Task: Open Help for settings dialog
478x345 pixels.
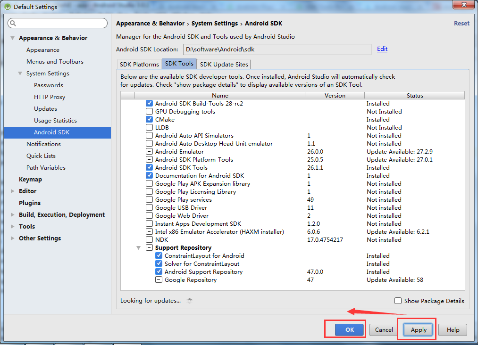Action: [453, 330]
